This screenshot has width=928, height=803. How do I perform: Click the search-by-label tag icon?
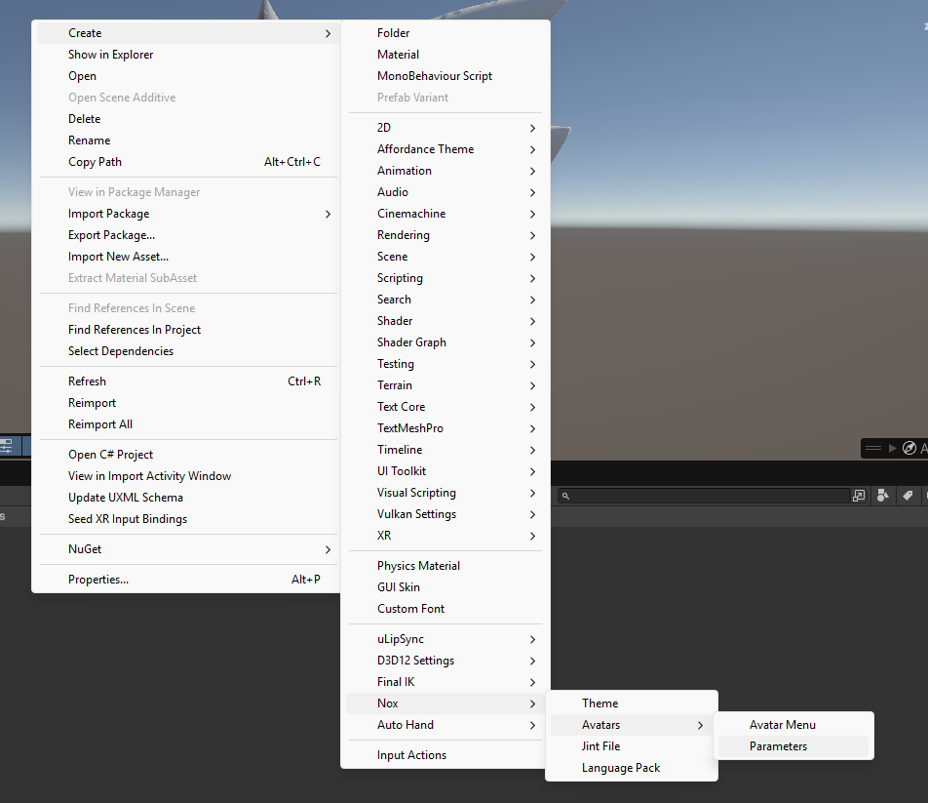click(908, 496)
